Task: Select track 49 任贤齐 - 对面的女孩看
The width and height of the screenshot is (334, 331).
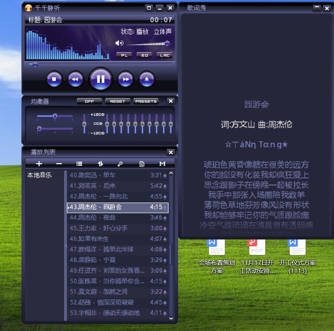Action: [118, 271]
